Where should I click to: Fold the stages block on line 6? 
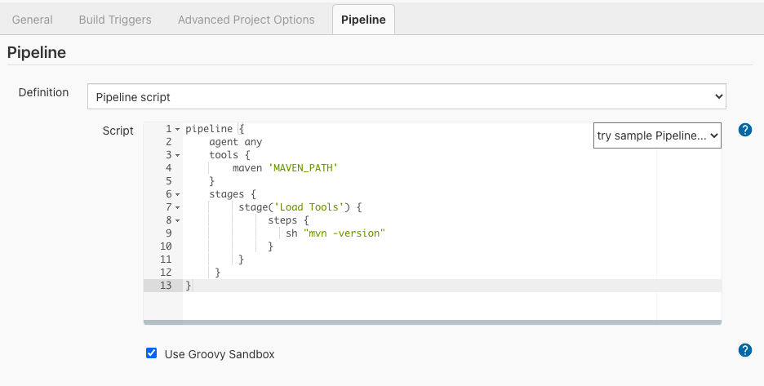[x=178, y=194]
